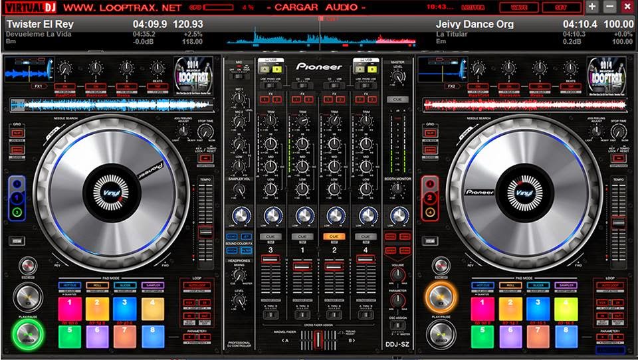Trigger blue pad 3 on left deck
Image resolution: width=638 pixels, height=360 pixels.
pos(125,309)
